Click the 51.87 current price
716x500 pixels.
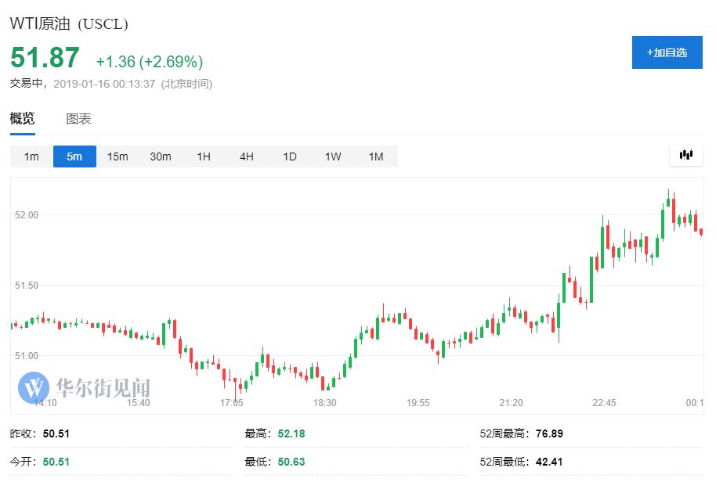tap(45, 59)
